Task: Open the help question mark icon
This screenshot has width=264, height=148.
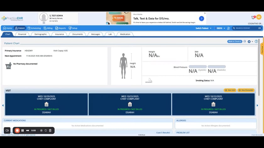Action: click(256, 41)
